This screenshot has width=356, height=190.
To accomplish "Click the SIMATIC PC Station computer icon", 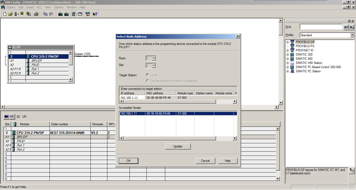I will pyautogui.click(x=292, y=71).
